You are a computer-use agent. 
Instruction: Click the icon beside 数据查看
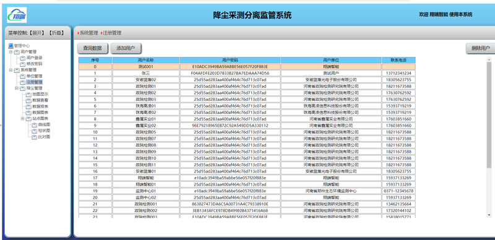pos(28,100)
